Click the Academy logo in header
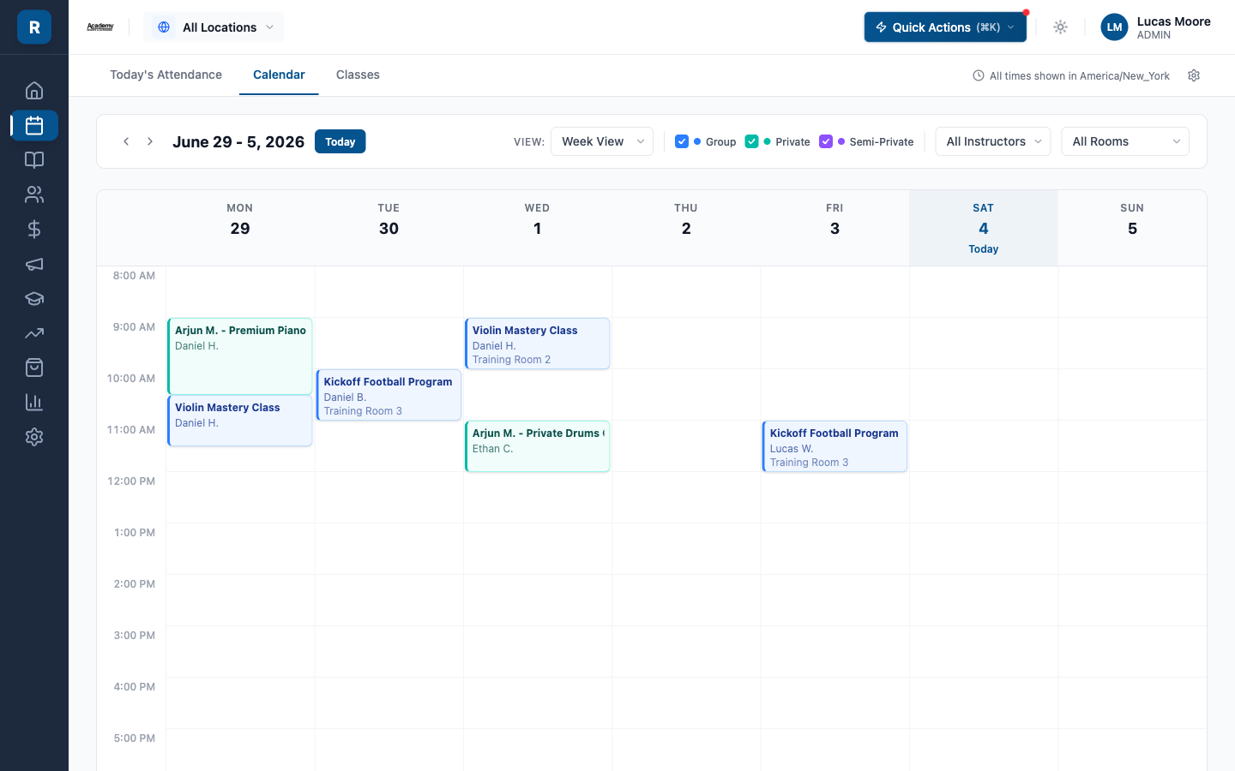1235x771 pixels. coord(100,27)
